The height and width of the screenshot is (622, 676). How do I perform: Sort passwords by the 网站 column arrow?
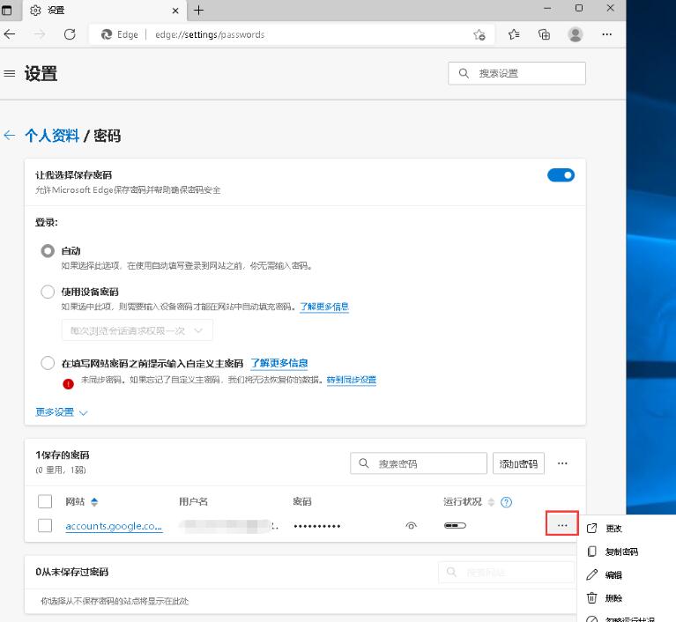tap(94, 501)
